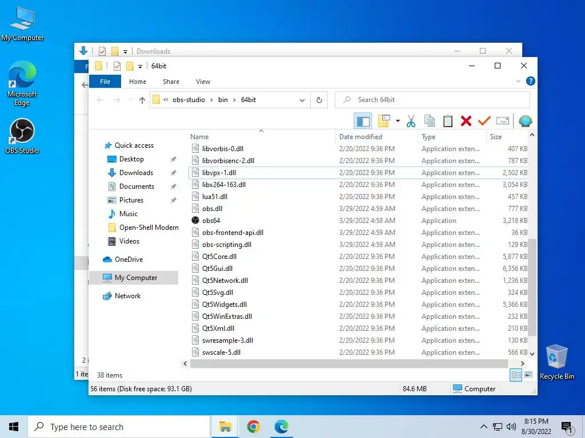Open the Share ribbon tab
The width and height of the screenshot is (585, 438).
click(x=171, y=82)
